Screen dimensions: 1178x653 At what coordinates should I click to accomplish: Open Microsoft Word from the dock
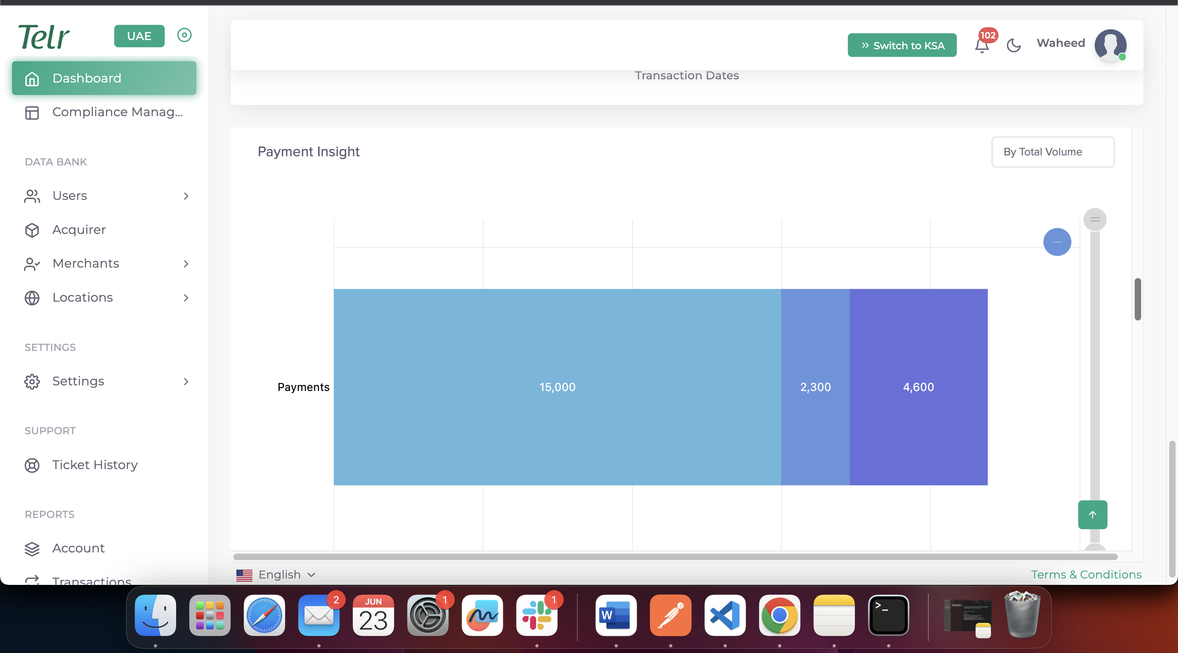pyautogui.click(x=616, y=615)
